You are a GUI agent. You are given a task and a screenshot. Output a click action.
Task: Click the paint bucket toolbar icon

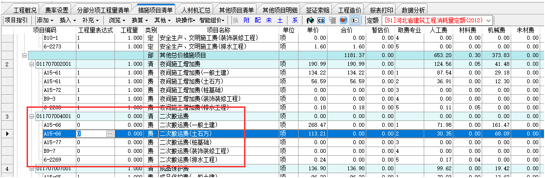click(x=310, y=20)
